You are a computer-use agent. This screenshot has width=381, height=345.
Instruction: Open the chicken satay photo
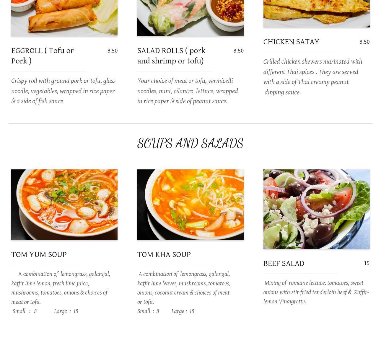(x=317, y=14)
